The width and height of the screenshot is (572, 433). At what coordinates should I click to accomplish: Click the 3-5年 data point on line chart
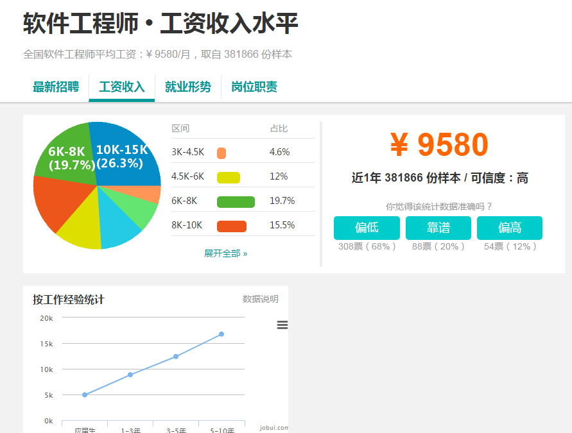pos(176,357)
